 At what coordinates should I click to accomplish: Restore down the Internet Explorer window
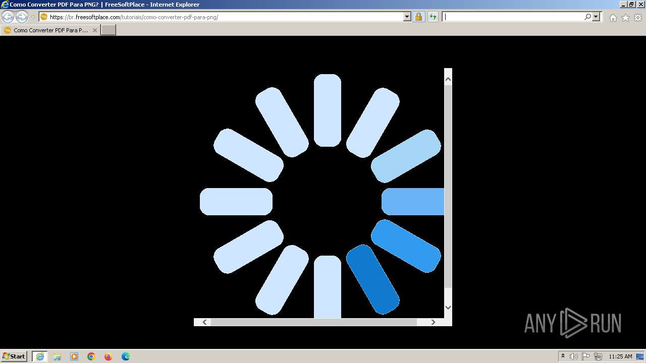(631, 4)
